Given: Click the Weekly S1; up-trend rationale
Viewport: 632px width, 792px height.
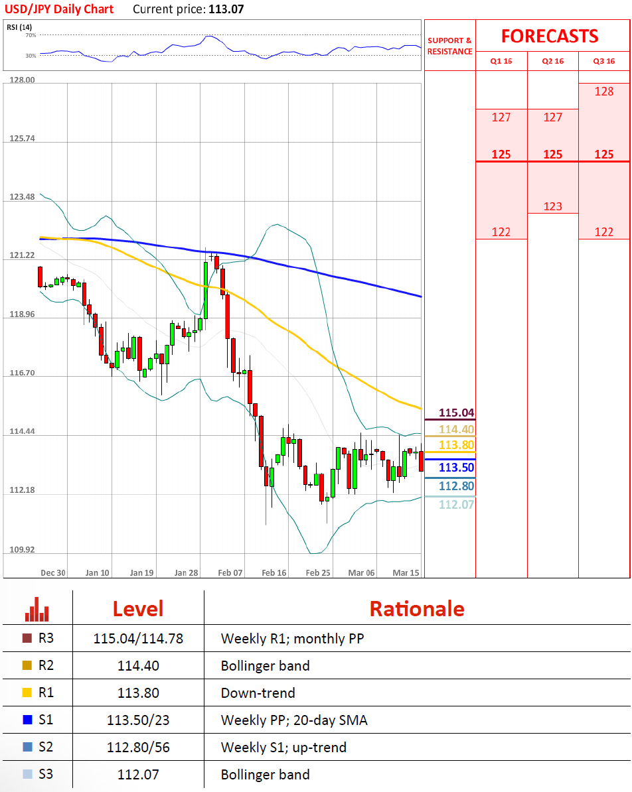Looking at the screenshot, I should pyautogui.click(x=283, y=747).
